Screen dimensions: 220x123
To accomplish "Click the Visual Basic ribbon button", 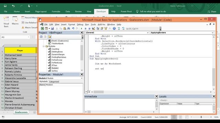I will tap(6, 22).
